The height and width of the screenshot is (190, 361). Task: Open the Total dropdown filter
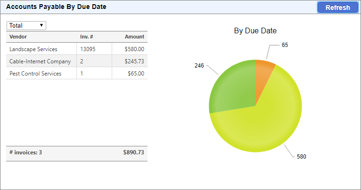26,25
